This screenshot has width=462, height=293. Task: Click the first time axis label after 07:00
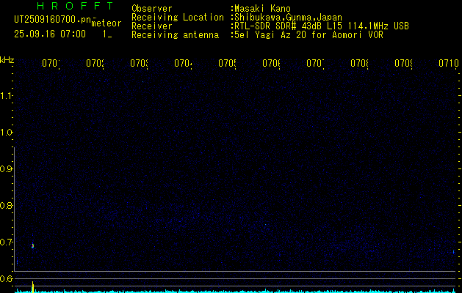(x=51, y=63)
